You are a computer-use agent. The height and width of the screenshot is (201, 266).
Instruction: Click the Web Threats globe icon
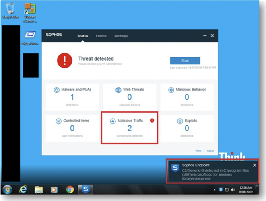coord(119,90)
